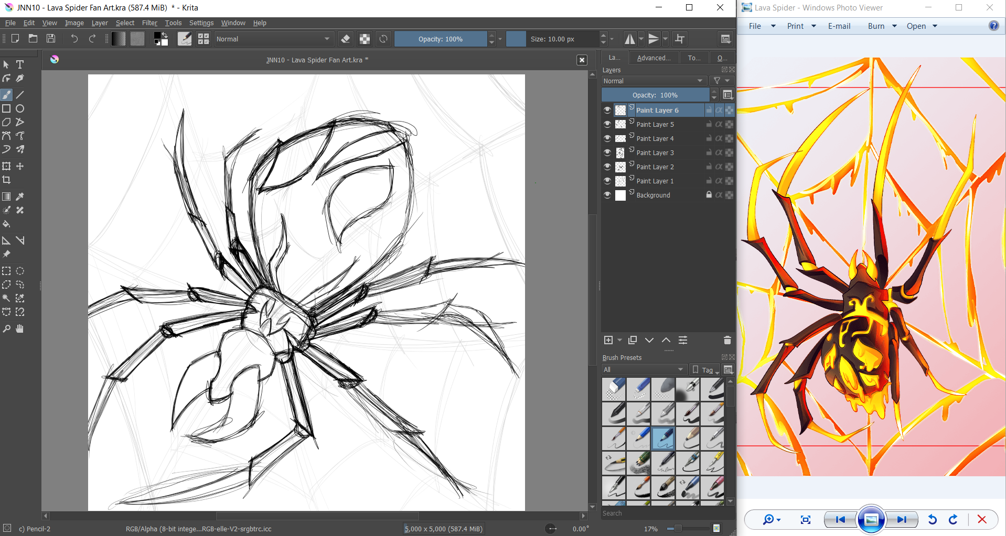Toggle horizontal mirror tool

629,39
